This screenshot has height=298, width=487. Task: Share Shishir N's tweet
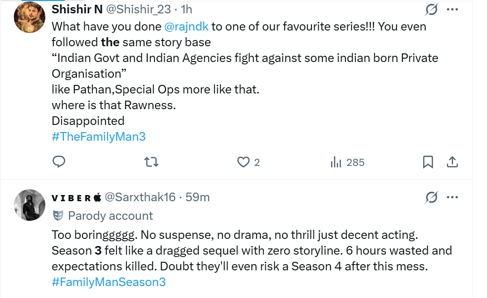click(453, 162)
